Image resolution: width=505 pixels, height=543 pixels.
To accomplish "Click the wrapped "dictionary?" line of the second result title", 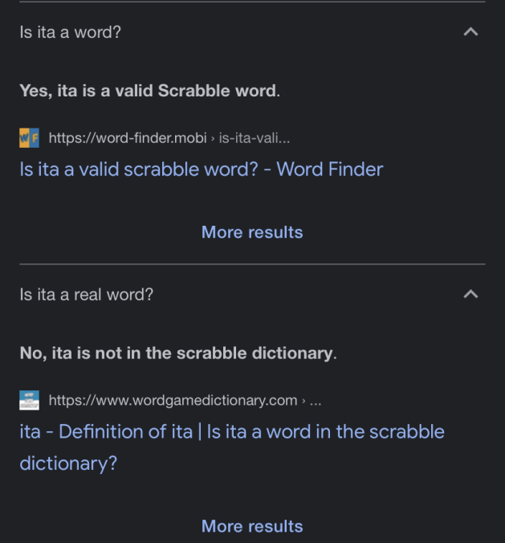I will tap(68, 464).
